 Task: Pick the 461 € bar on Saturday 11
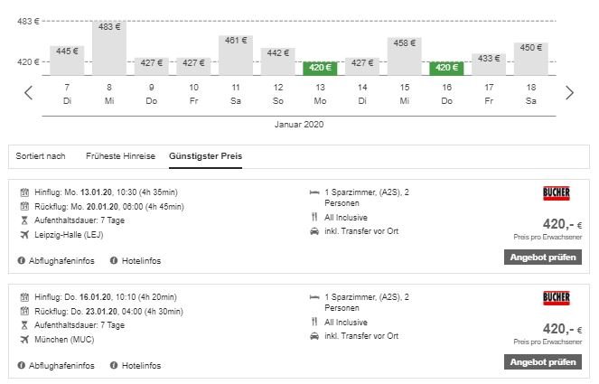click(236, 56)
